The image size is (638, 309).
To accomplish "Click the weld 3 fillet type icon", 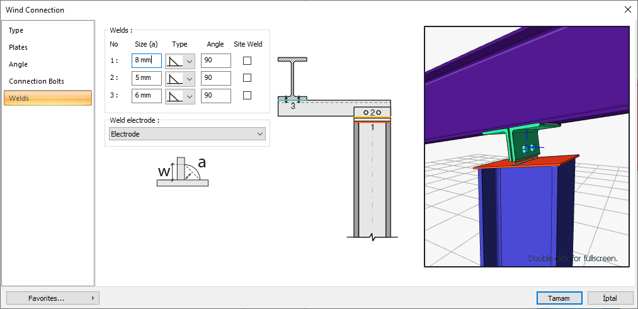I will coord(174,96).
